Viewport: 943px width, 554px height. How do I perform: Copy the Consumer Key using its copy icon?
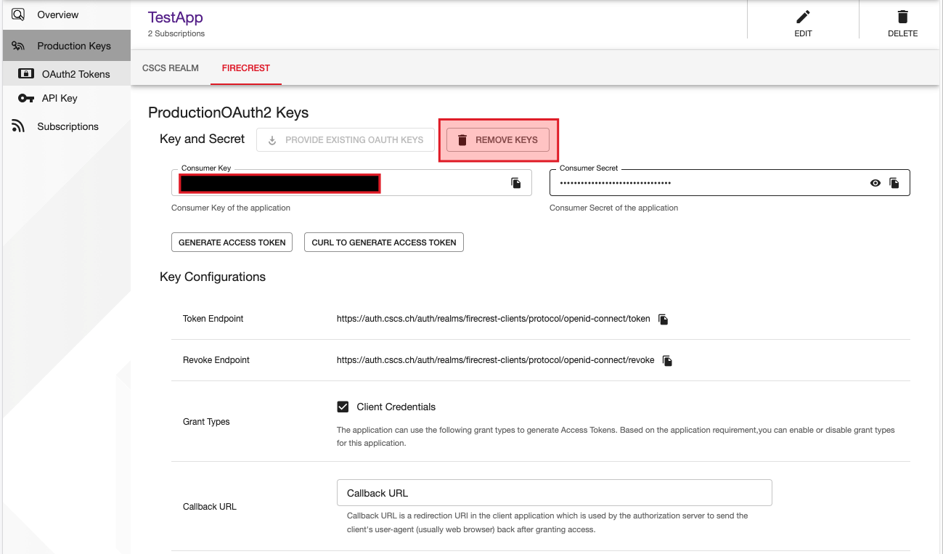point(515,183)
